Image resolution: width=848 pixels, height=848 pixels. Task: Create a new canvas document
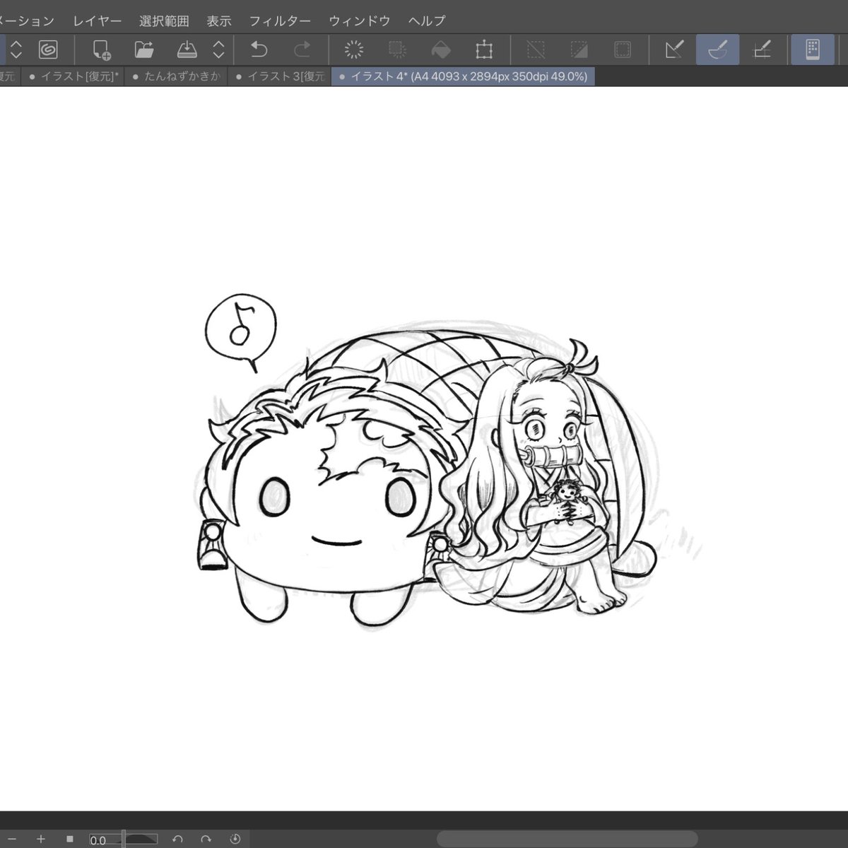(102, 49)
